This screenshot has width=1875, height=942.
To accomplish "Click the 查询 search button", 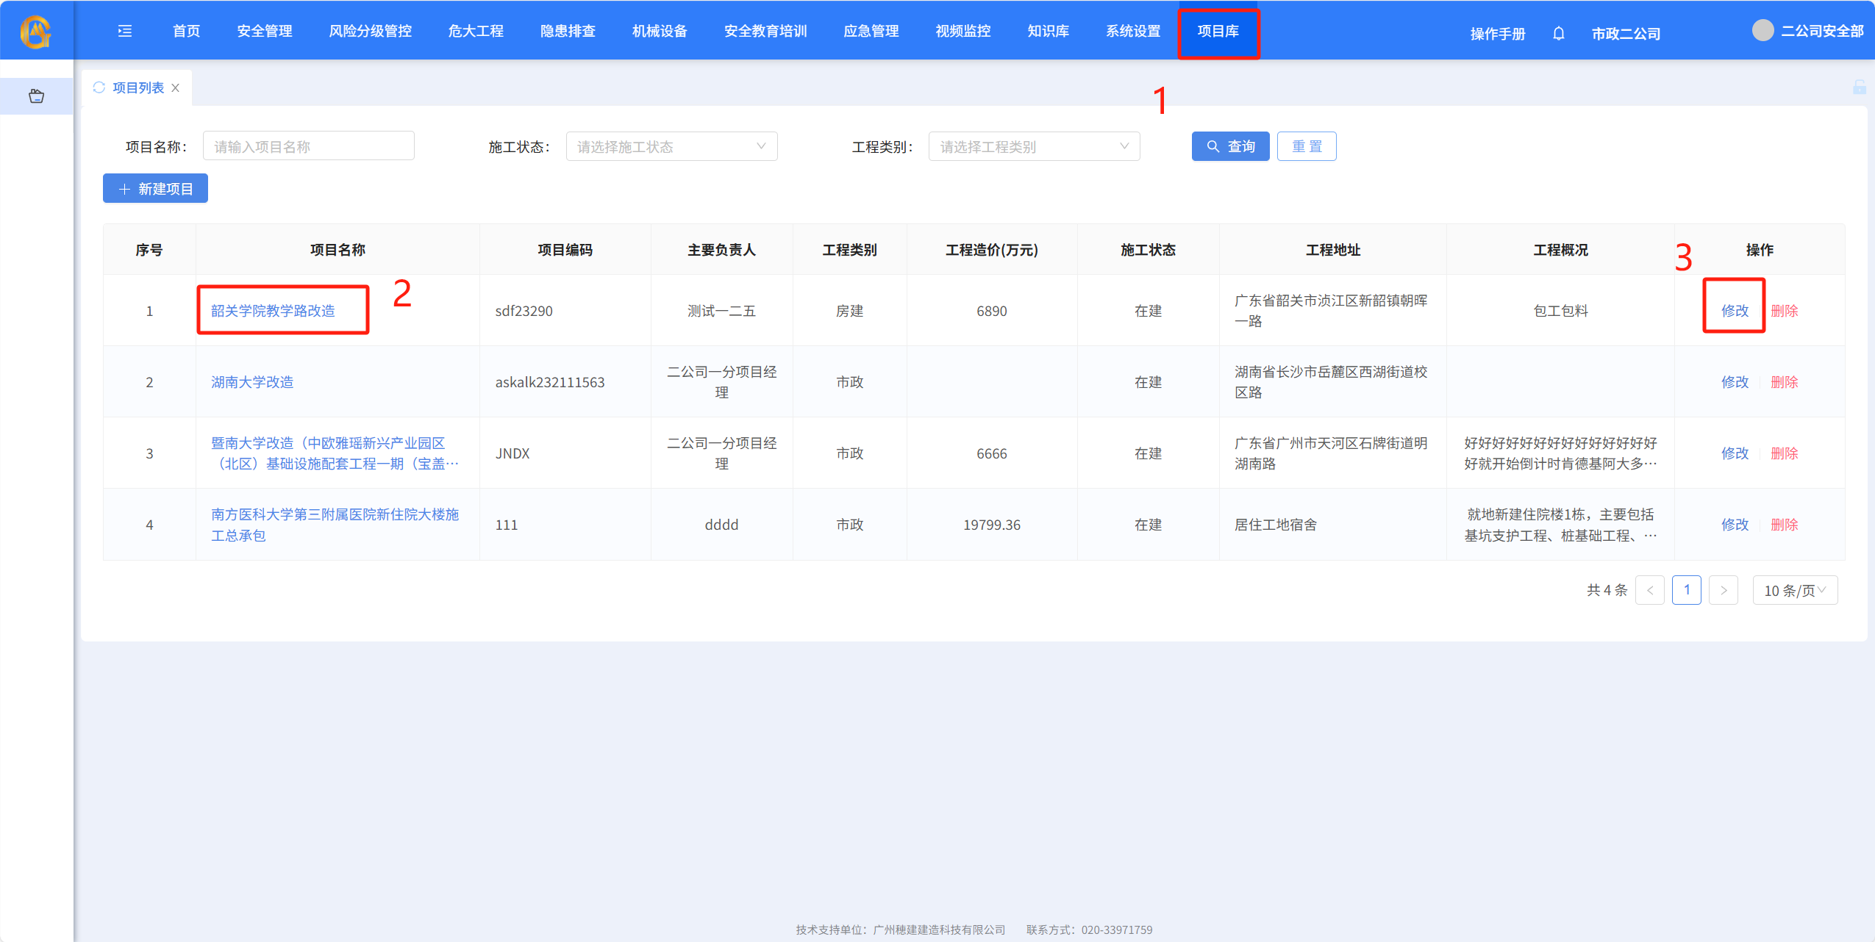I will point(1230,146).
